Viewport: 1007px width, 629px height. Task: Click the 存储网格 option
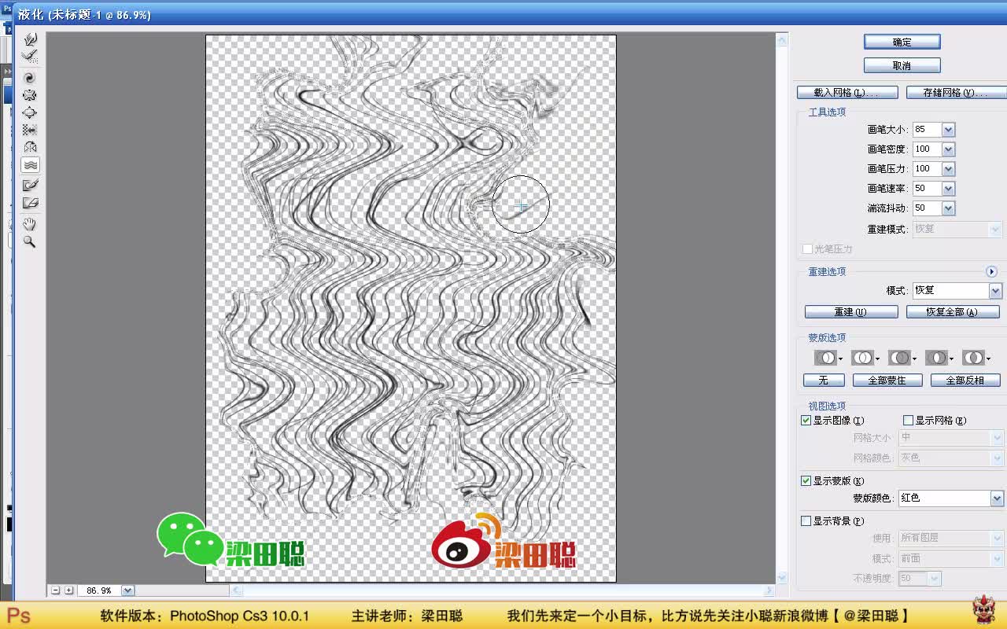957,92
